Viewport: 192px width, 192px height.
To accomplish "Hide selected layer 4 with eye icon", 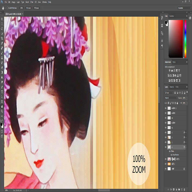I will [x=166, y=147].
